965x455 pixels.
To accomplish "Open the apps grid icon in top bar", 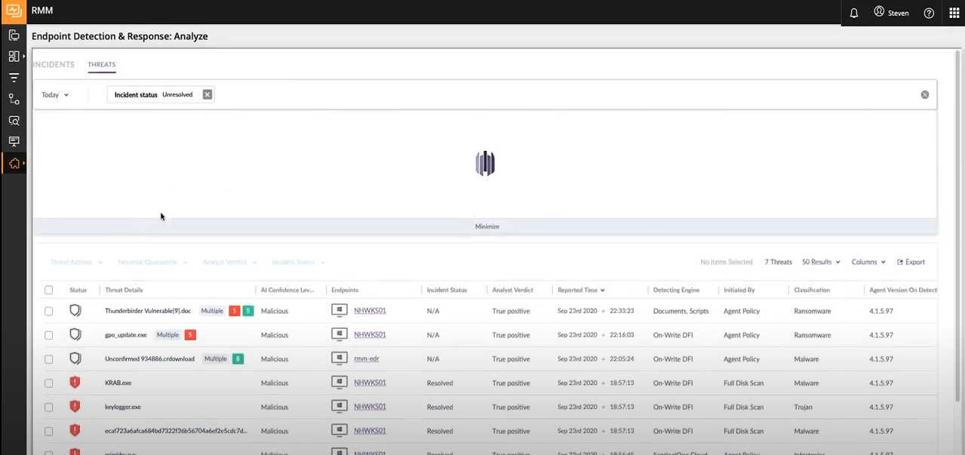I will 954,13.
